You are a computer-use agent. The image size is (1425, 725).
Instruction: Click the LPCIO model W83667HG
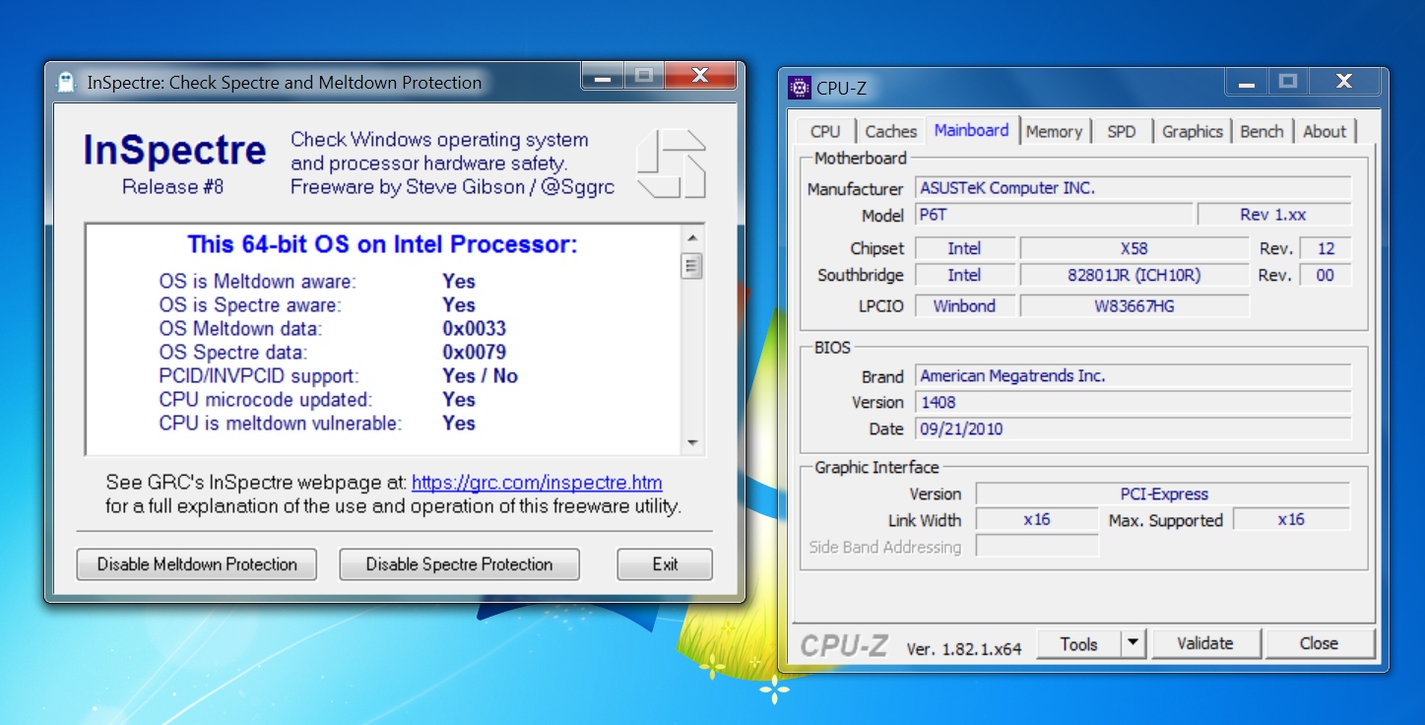pyautogui.click(x=1134, y=306)
